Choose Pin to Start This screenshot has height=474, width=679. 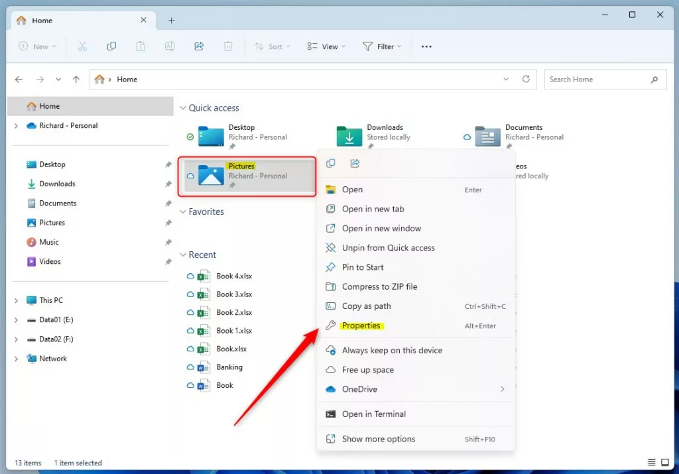[x=416, y=268]
